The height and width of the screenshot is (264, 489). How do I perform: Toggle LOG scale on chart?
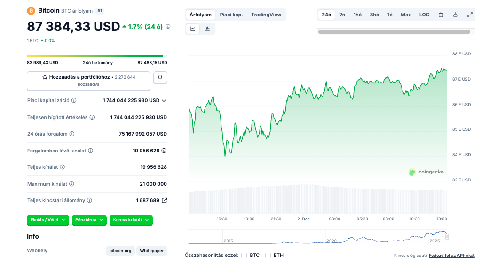(425, 15)
